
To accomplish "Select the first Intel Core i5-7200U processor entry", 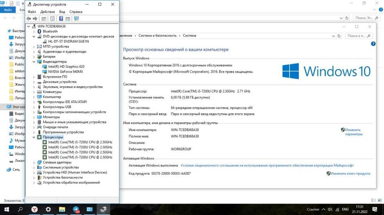I will click(x=80, y=142).
